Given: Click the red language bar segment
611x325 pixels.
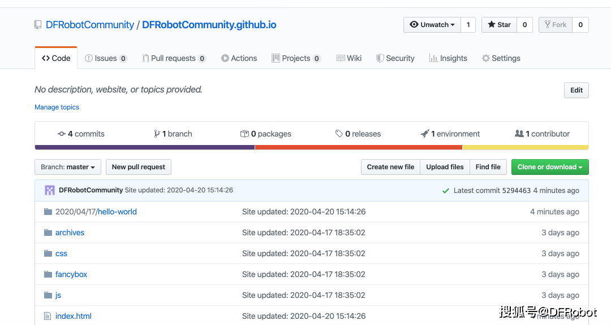Looking at the screenshot, I should tap(359, 147).
